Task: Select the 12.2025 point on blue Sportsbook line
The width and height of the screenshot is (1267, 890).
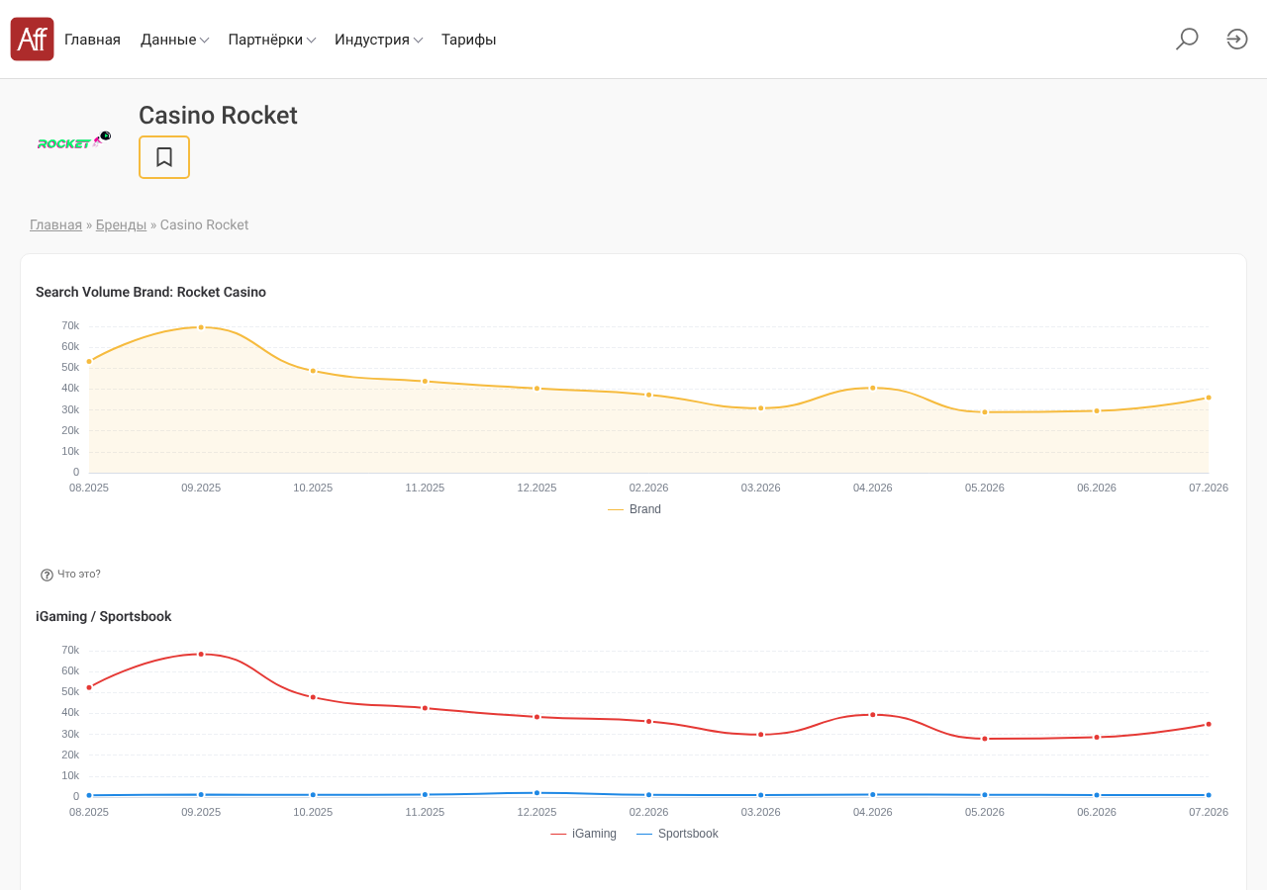Action: [537, 793]
